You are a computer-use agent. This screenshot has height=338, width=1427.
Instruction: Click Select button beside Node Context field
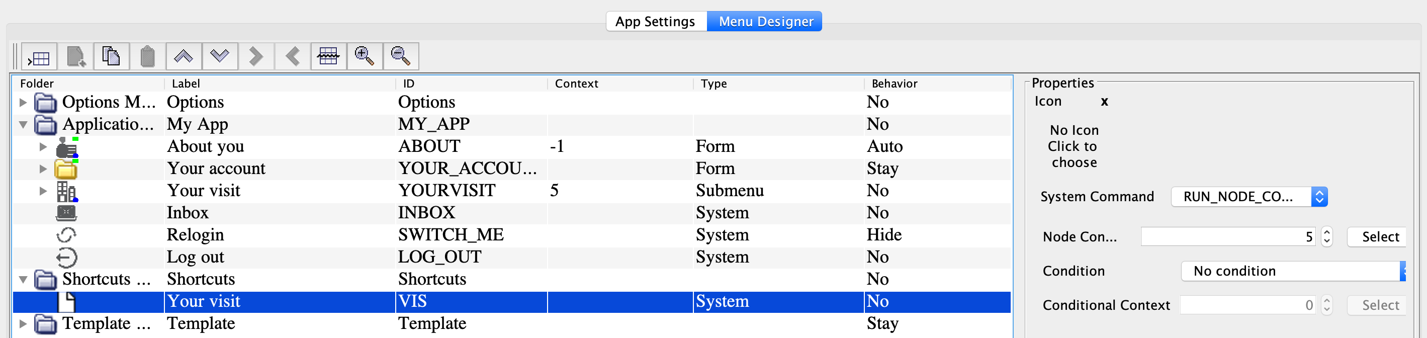pyautogui.click(x=1379, y=237)
